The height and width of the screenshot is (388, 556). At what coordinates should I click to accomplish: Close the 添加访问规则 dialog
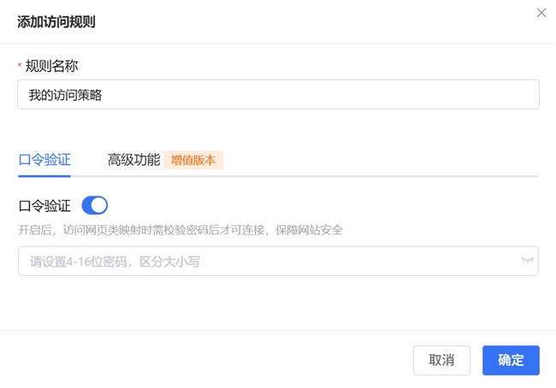tap(541, 13)
